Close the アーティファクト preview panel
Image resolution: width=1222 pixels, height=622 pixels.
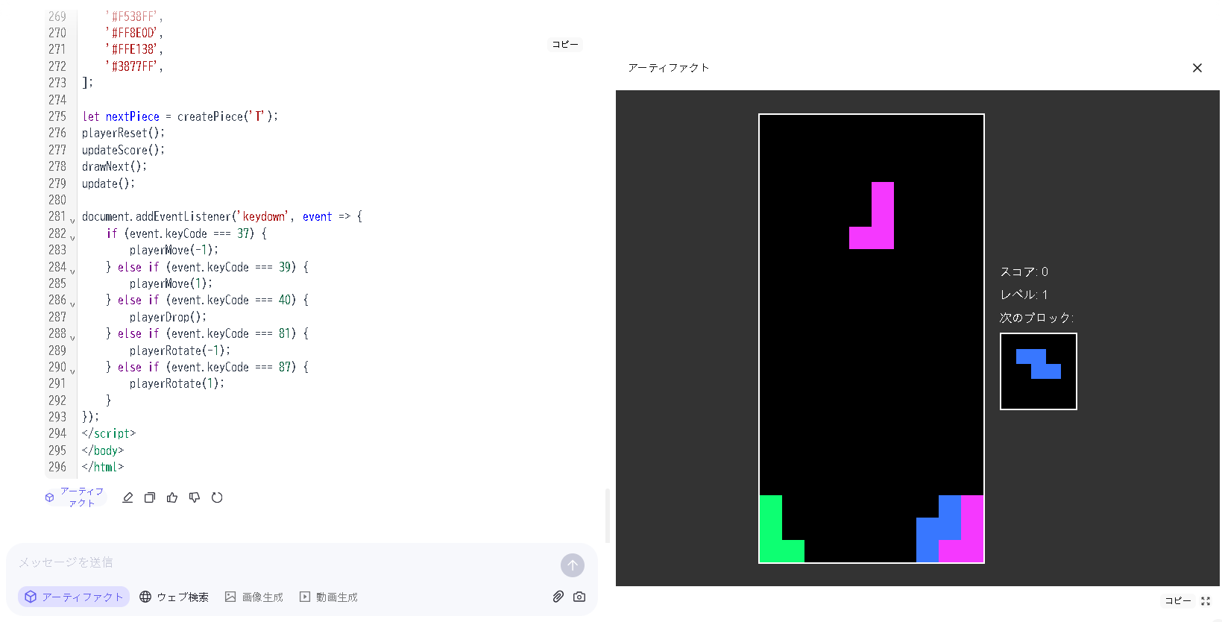pyautogui.click(x=1197, y=68)
